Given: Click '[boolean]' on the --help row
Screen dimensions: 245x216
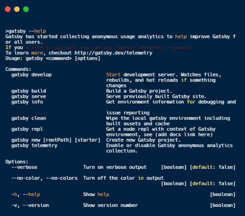Looking at the screenshot, I should coord(223,195).
